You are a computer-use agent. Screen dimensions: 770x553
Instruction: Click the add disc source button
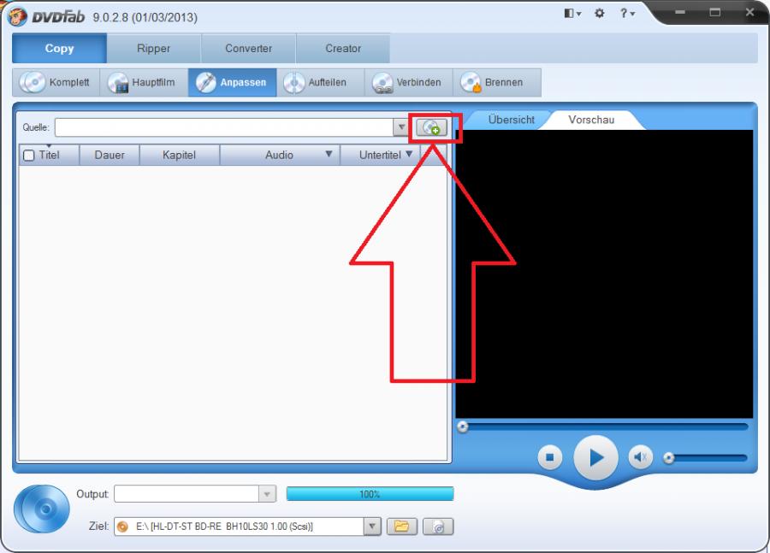coord(432,127)
